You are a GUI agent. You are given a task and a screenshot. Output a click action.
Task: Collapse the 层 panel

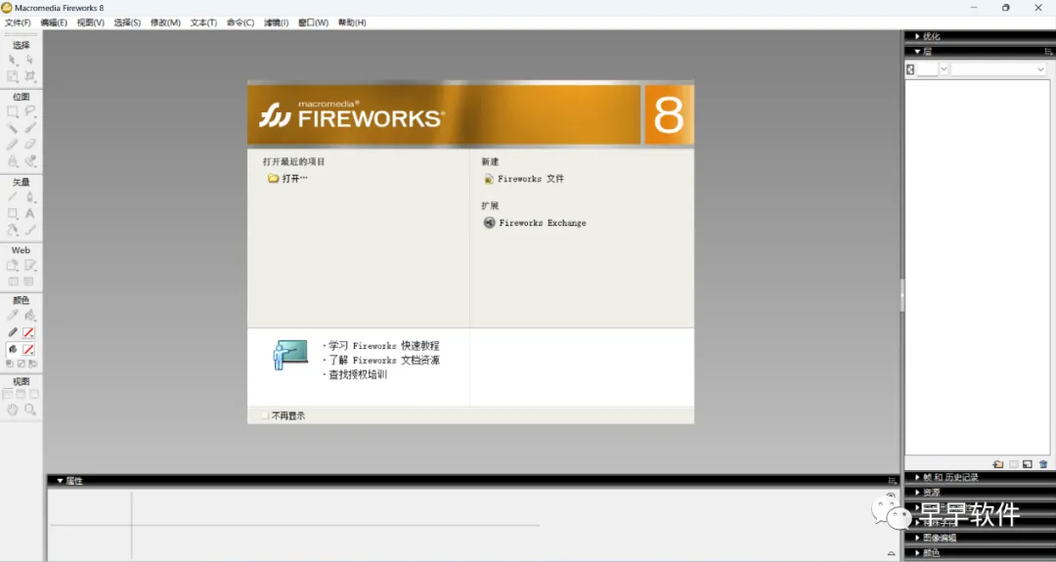[917, 51]
